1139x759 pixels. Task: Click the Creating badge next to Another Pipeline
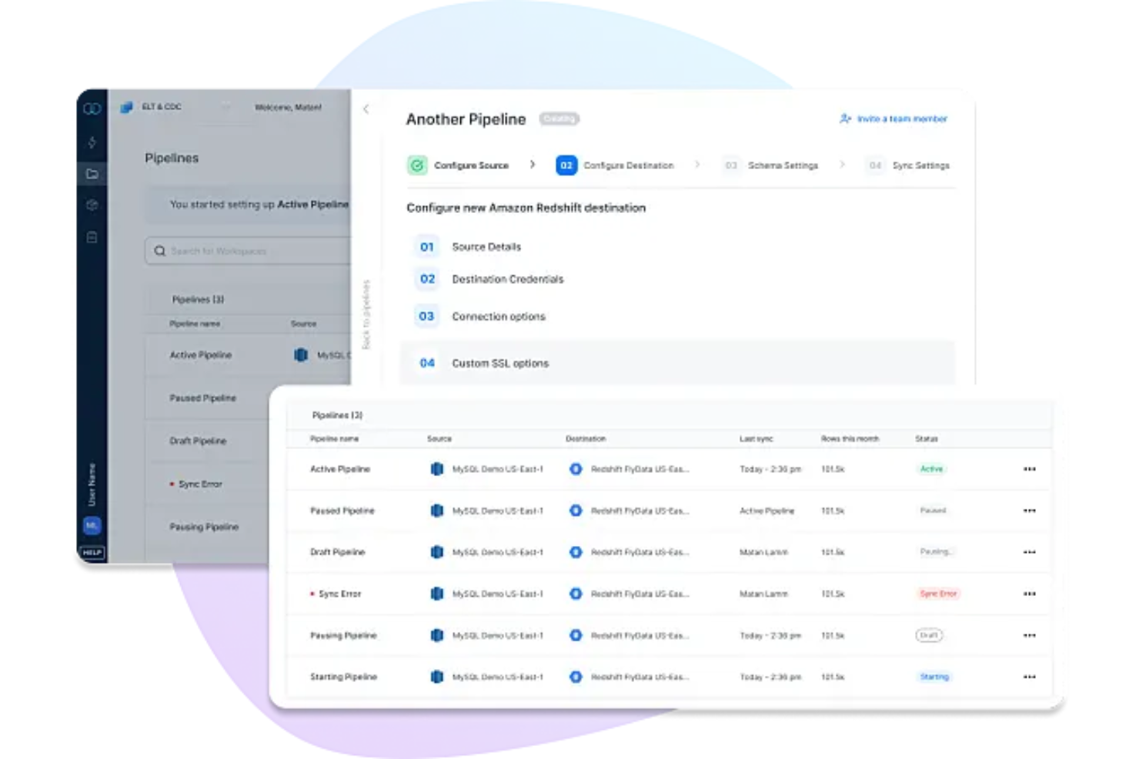(559, 118)
